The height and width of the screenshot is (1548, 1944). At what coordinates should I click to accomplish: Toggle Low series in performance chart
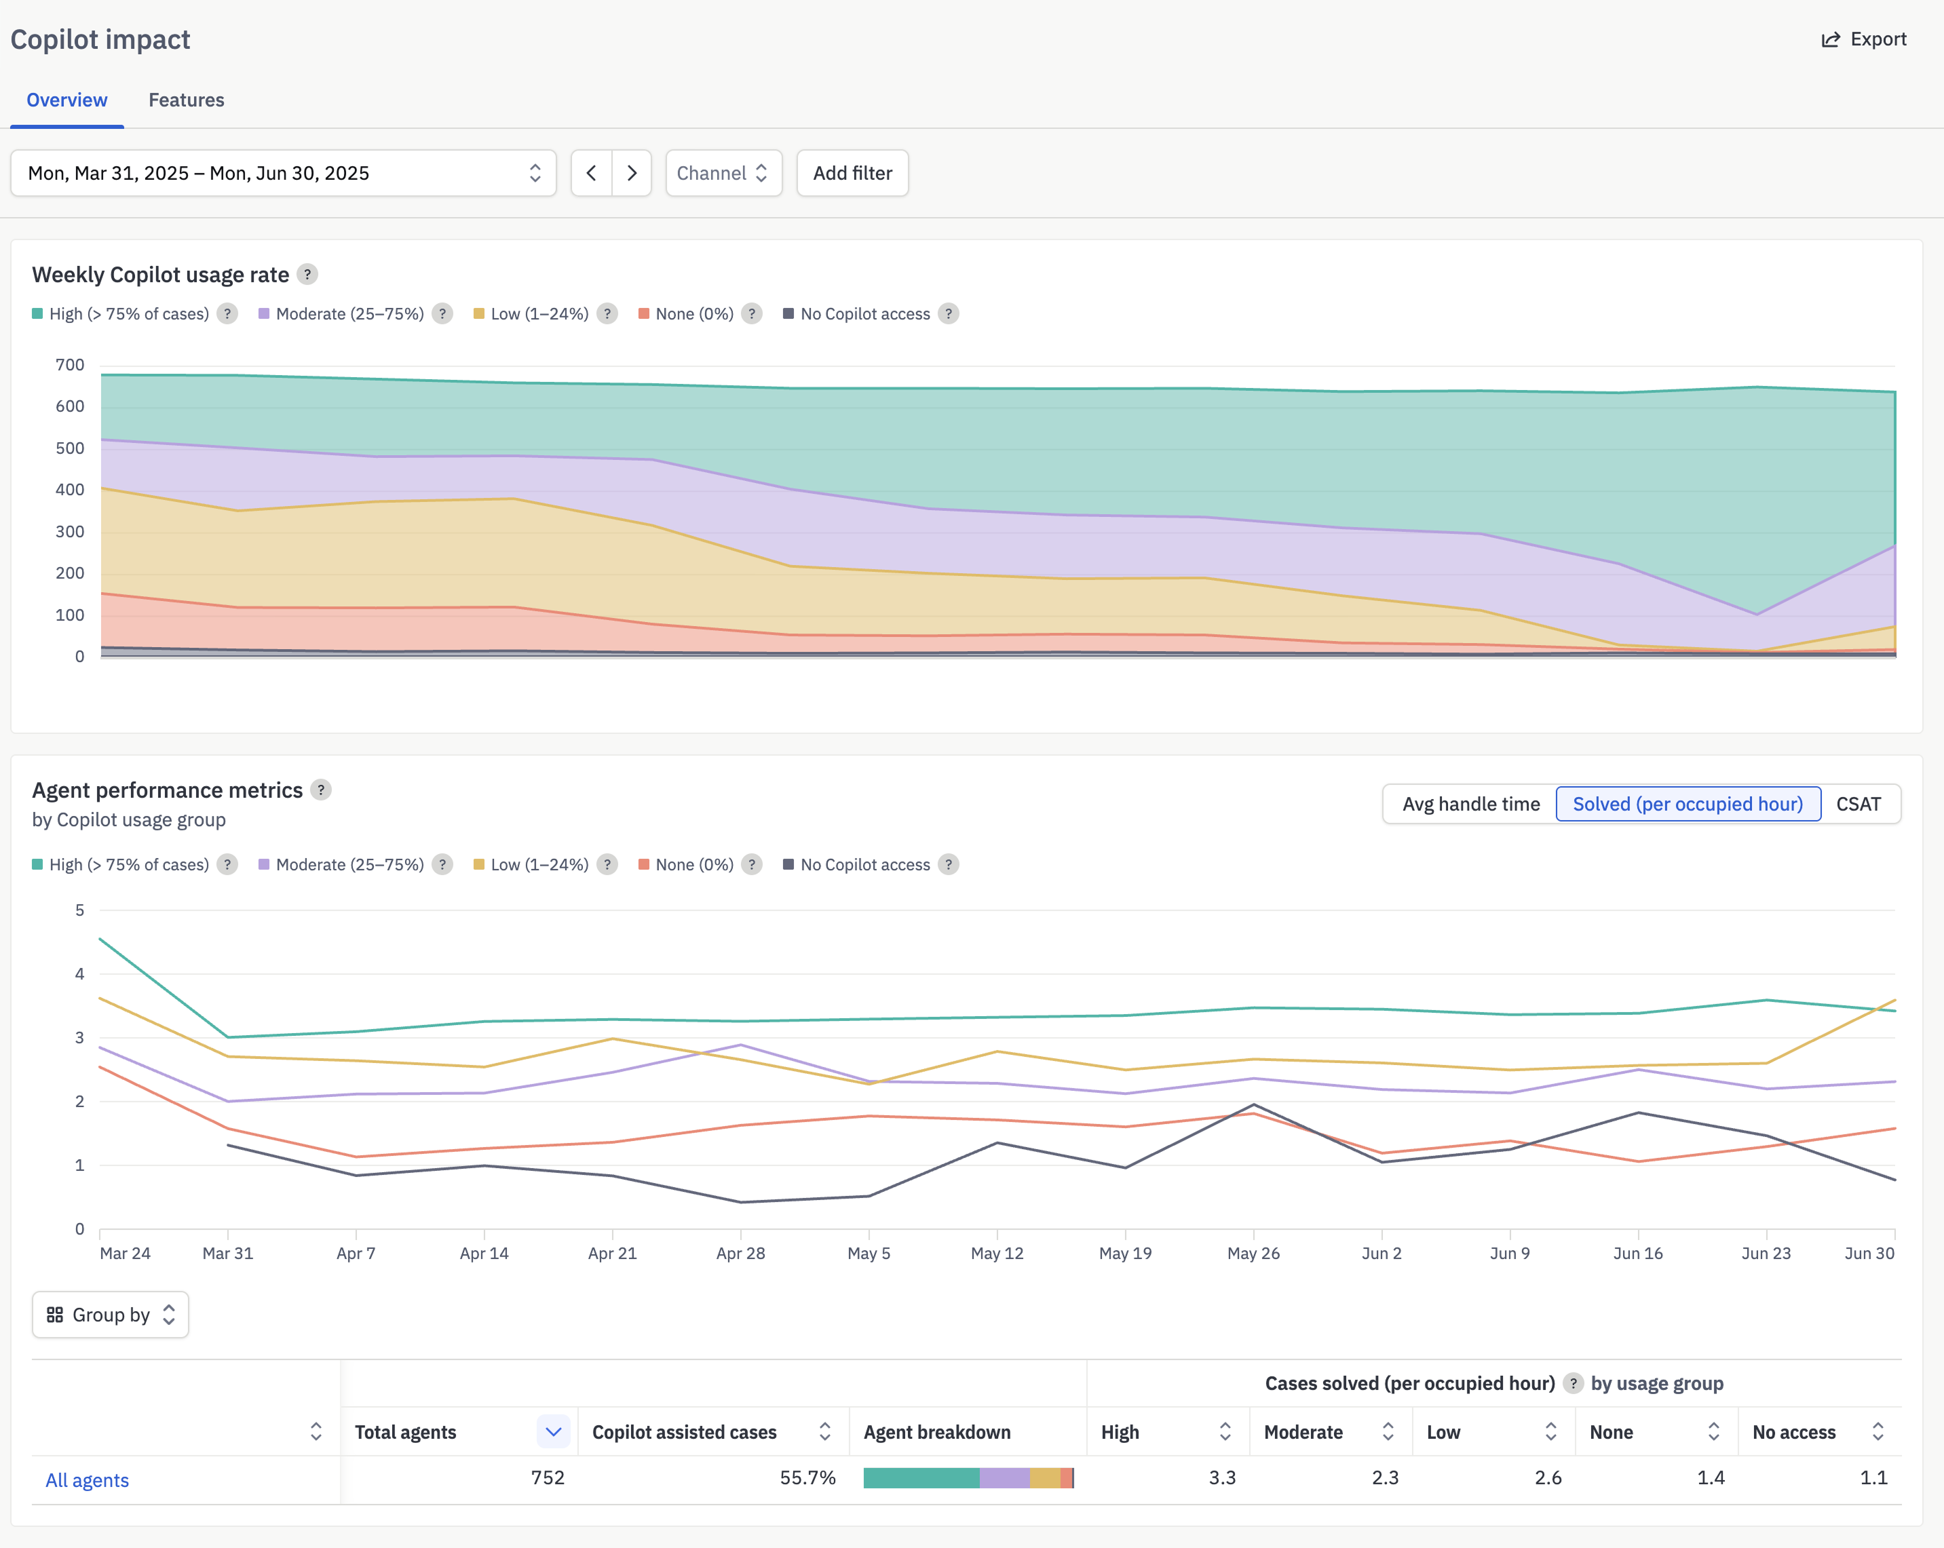[531, 865]
